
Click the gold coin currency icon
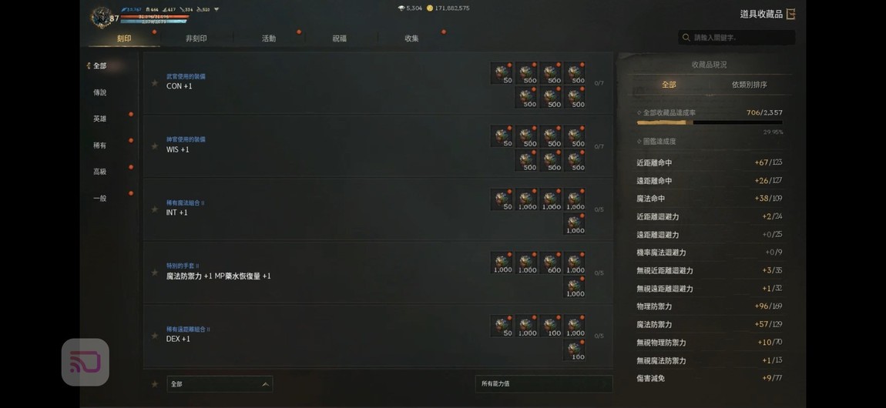429,8
